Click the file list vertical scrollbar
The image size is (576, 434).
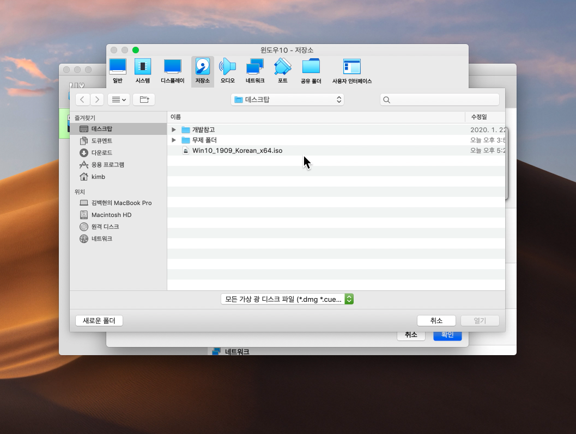point(507,164)
